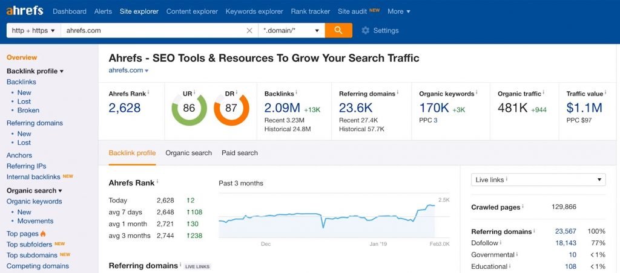This screenshot has height=273, width=620.
Task: Click the 23,567 referring domains count
Action: pyautogui.click(x=566, y=231)
